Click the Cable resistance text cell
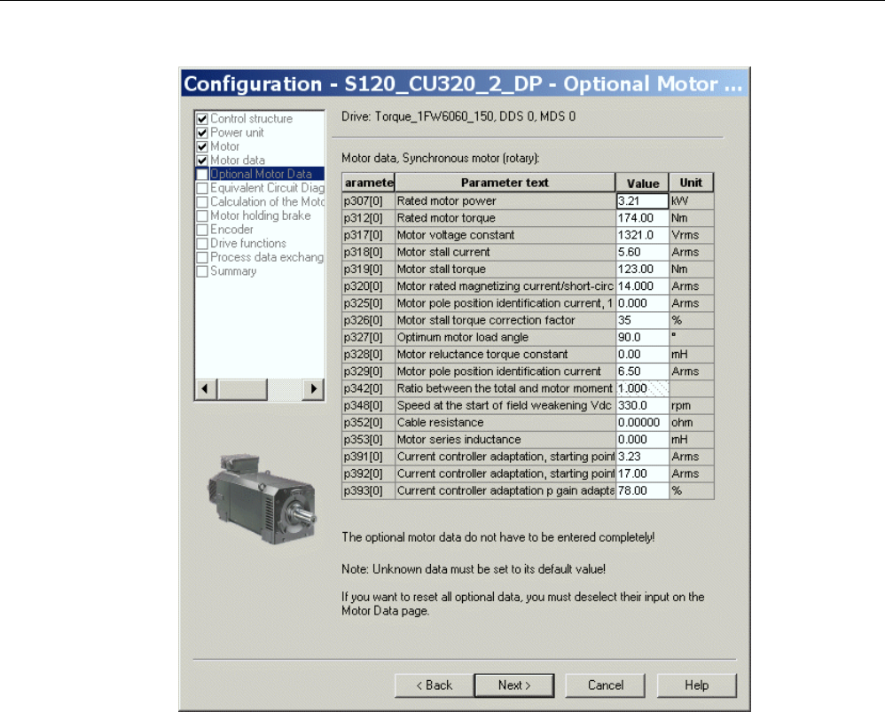This screenshot has width=885, height=712. [505, 422]
